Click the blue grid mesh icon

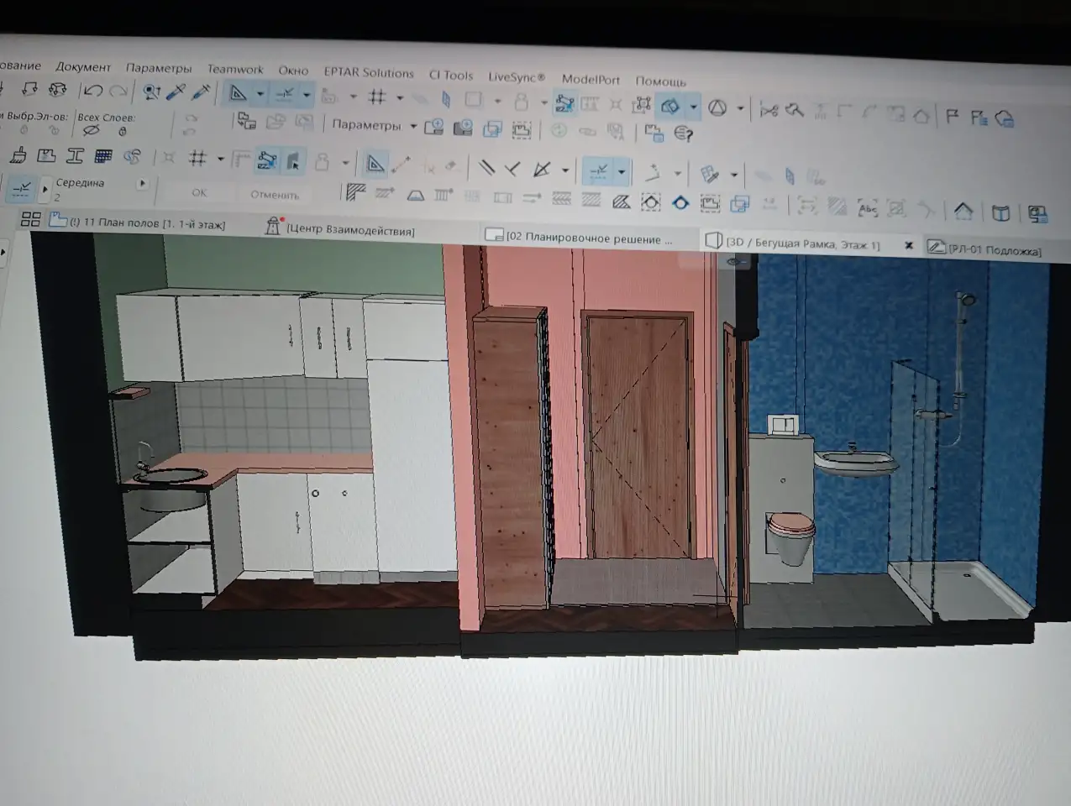[x=103, y=156]
